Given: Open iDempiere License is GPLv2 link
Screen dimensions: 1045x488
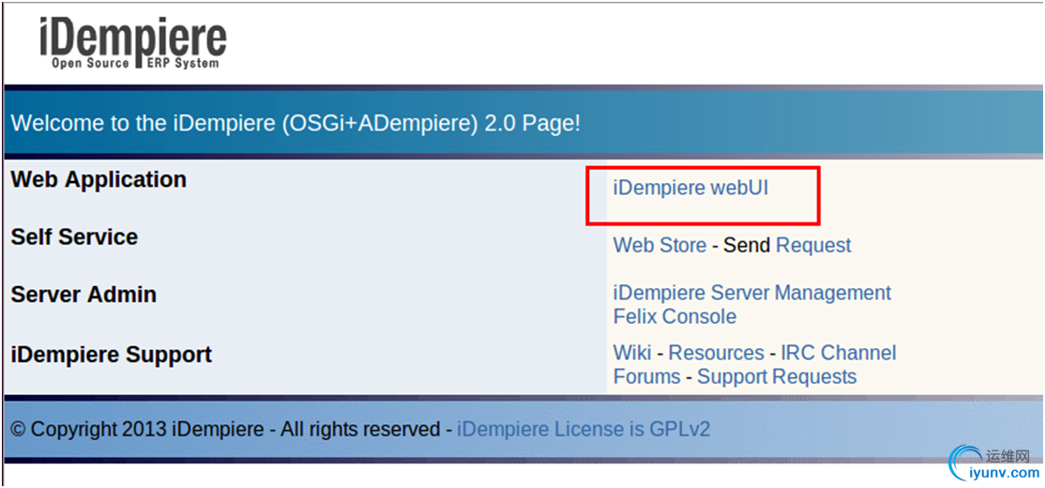Looking at the screenshot, I should point(583,429).
